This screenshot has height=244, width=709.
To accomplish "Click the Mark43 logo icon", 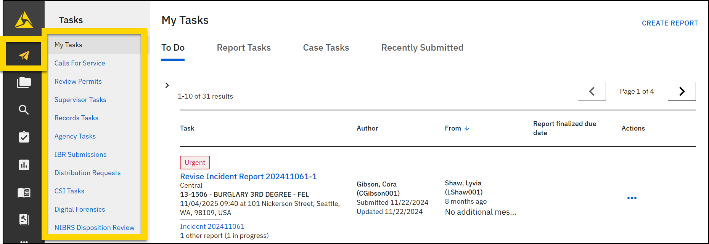I will 24,20.
